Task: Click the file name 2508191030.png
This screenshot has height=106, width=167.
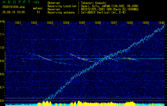Action: [x=14, y=7]
